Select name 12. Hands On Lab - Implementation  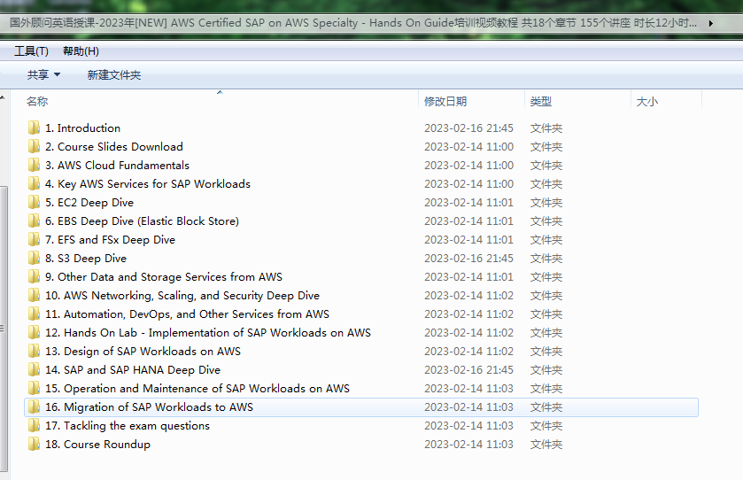[208, 333]
